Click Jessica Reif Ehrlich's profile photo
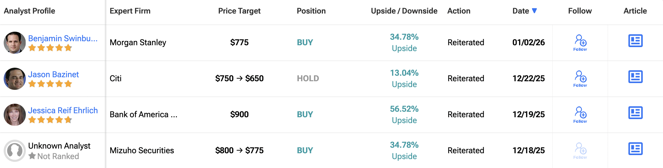 [x=14, y=115]
